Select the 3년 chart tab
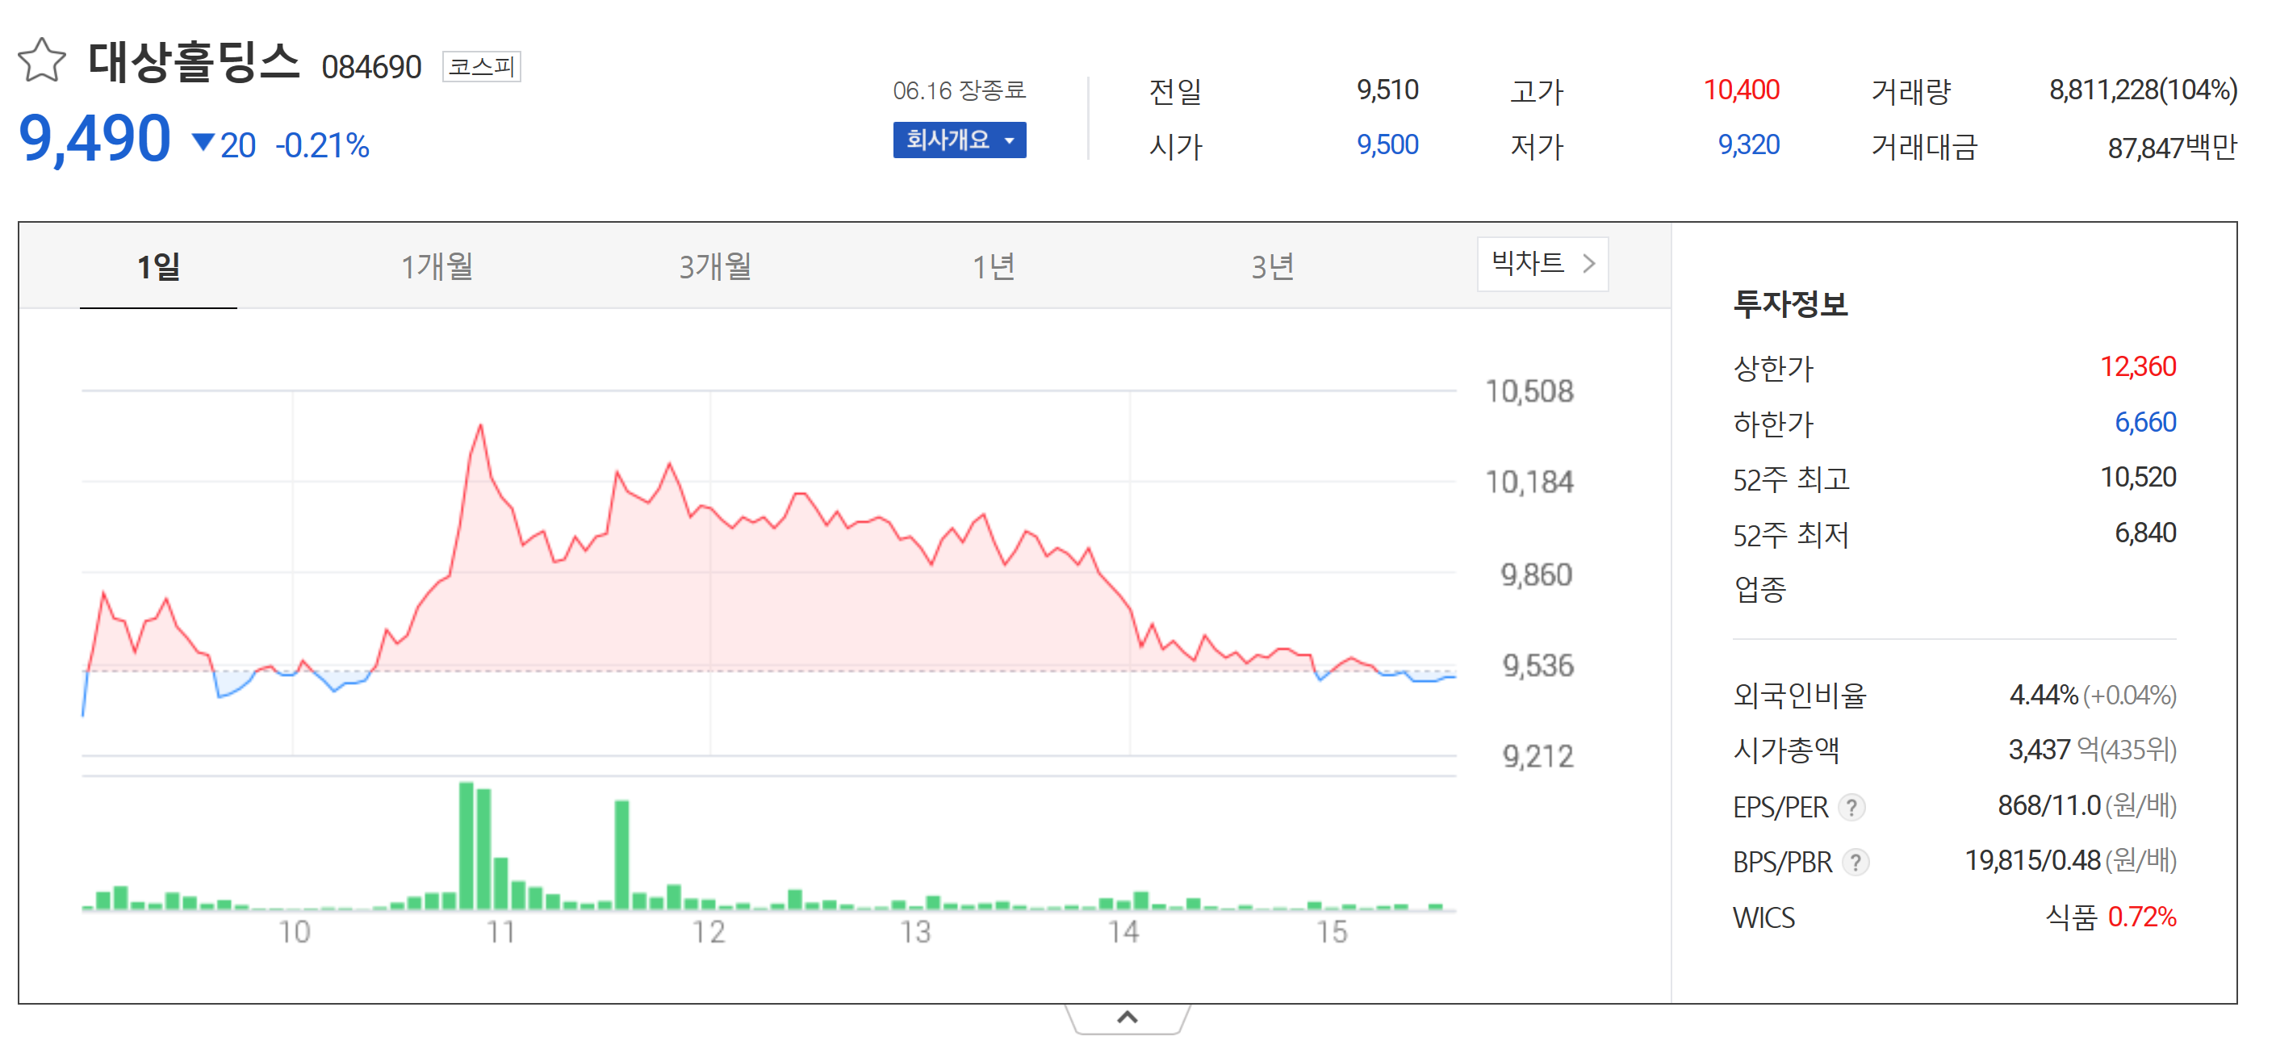The height and width of the screenshot is (1049, 2276). click(x=1272, y=265)
